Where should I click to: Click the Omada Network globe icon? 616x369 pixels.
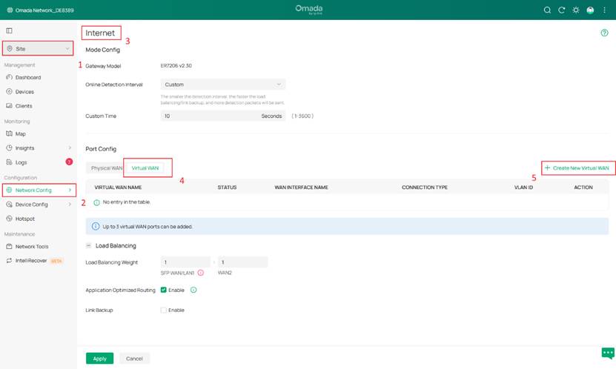point(10,10)
